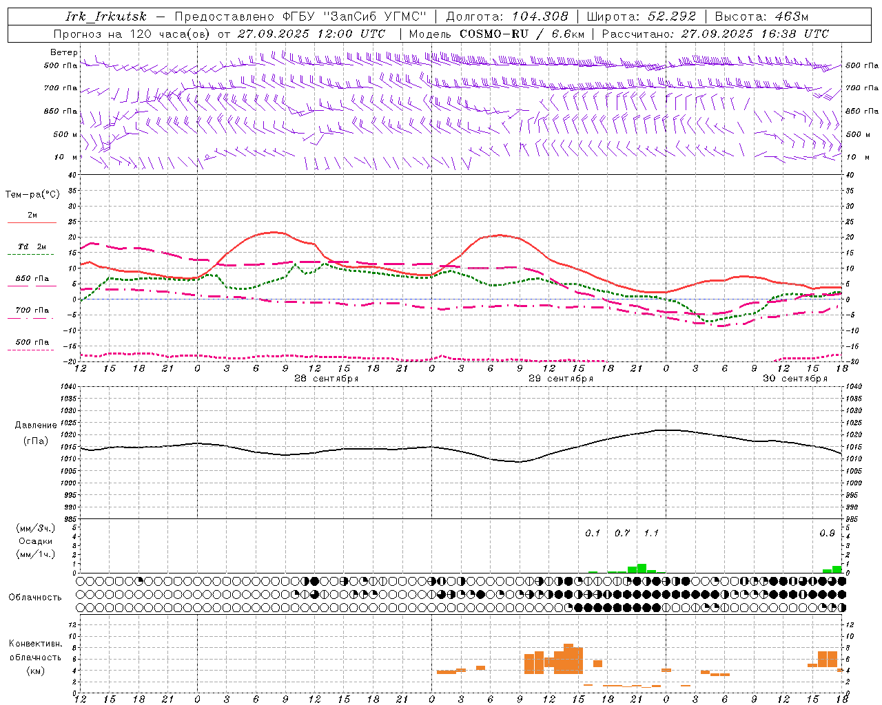882x705 pixels.
Task: Click the (мм/3ч.) precipitation unit label
Action: (36, 528)
